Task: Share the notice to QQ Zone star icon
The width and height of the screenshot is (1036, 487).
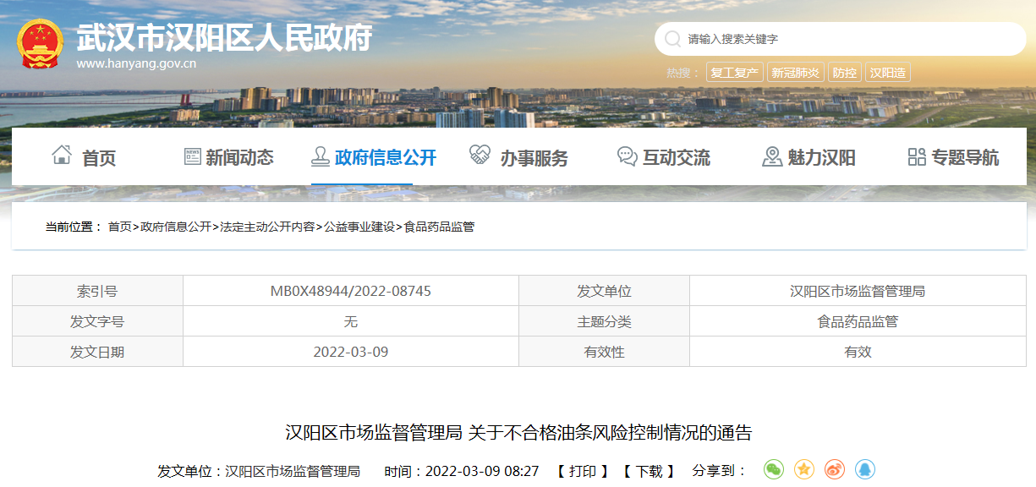Action: [x=804, y=470]
